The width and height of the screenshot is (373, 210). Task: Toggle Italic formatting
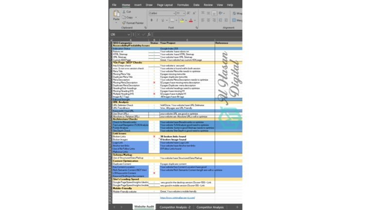click(158, 20)
